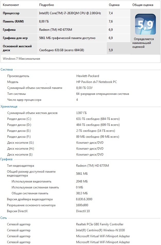
Task: Click the Хранилище section heading
Action: pos(9,106)
